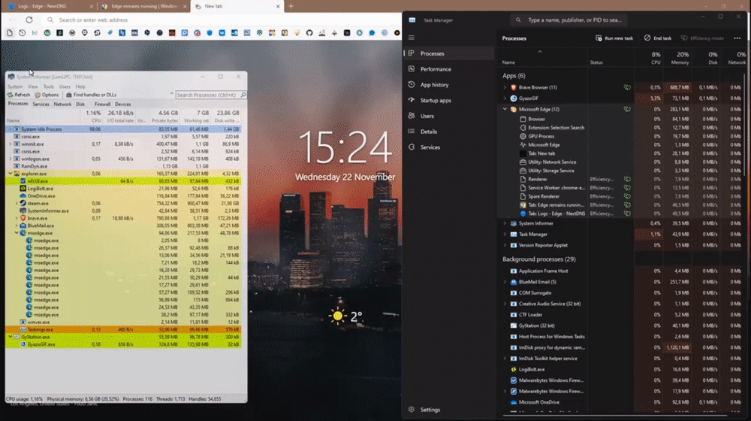This screenshot has height=421, width=751.
Task: Click the Edge reload page icon
Action: [x=29, y=20]
